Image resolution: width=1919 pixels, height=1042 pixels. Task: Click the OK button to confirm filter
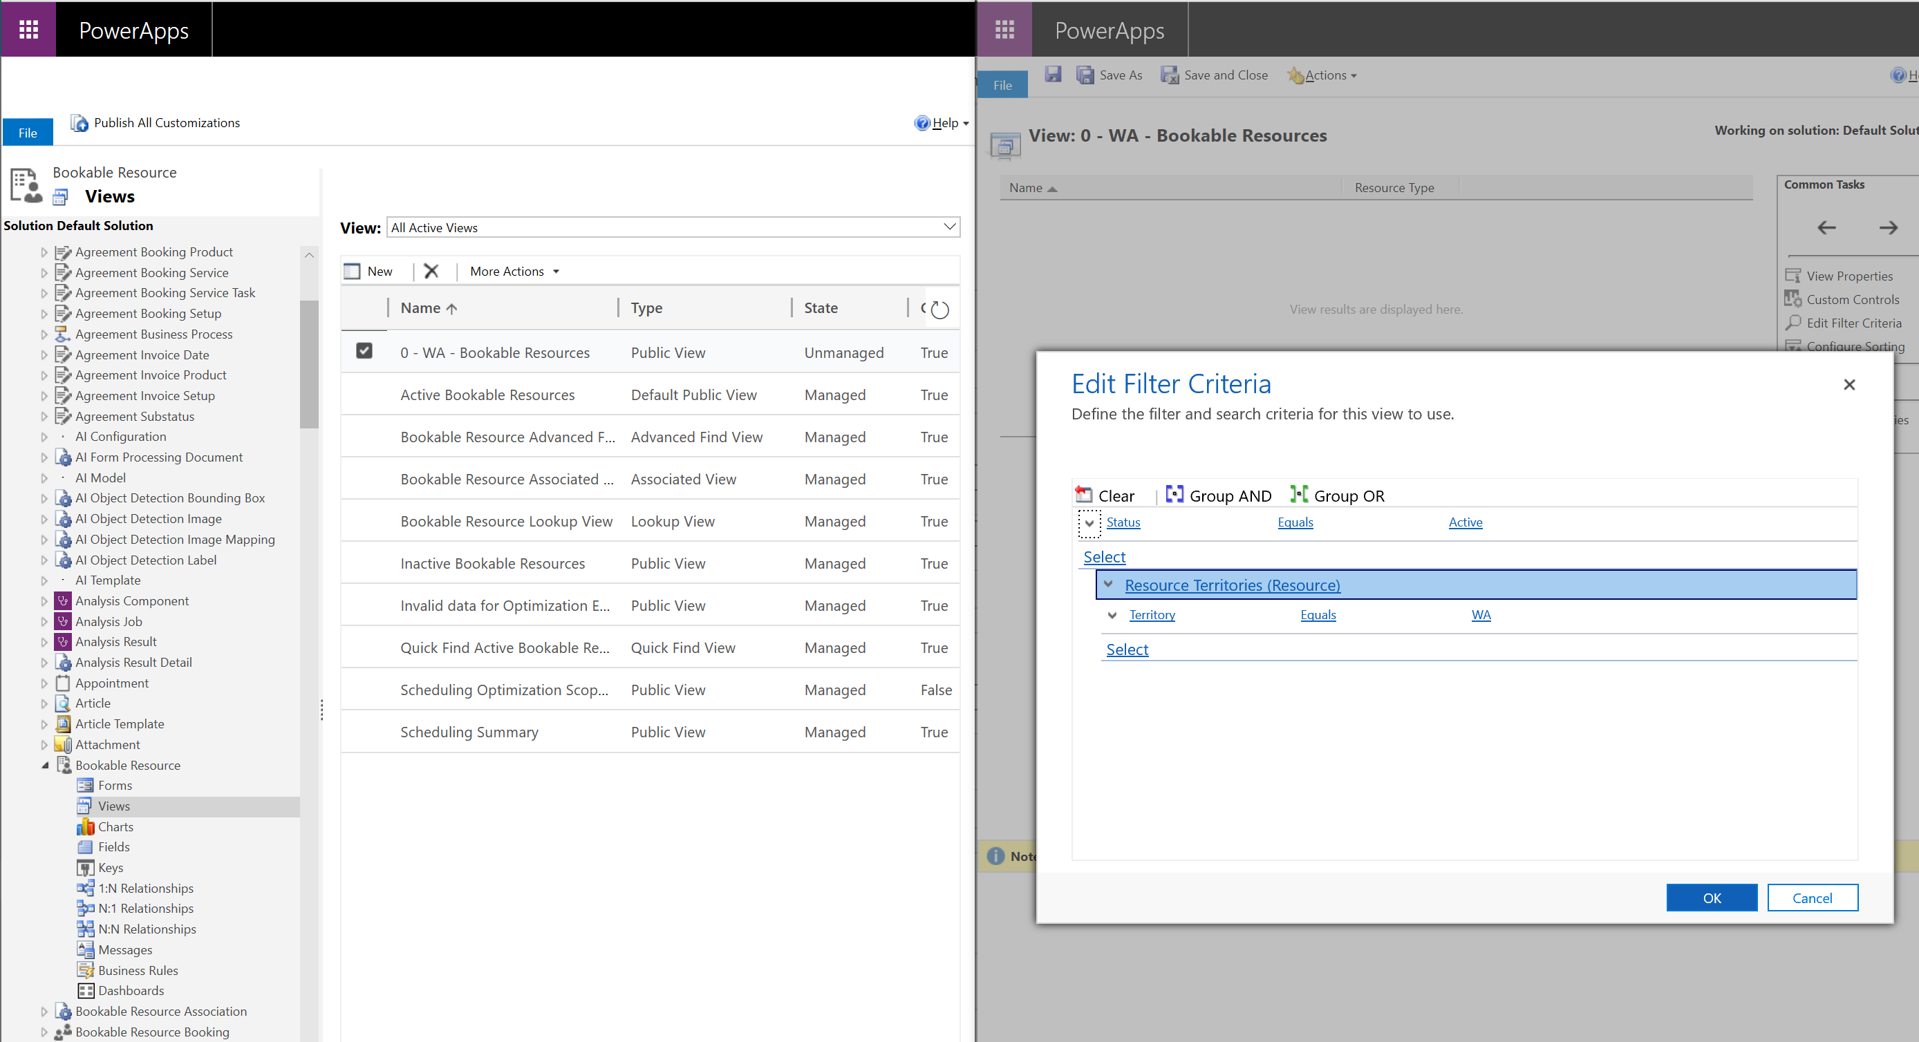tap(1711, 898)
